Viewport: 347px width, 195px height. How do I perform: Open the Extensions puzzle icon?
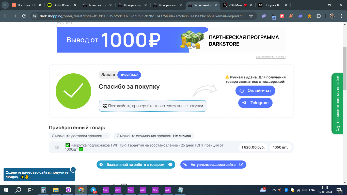click(x=319, y=16)
